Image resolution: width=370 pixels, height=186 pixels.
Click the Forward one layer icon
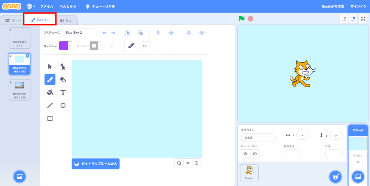(x=158, y=33)
